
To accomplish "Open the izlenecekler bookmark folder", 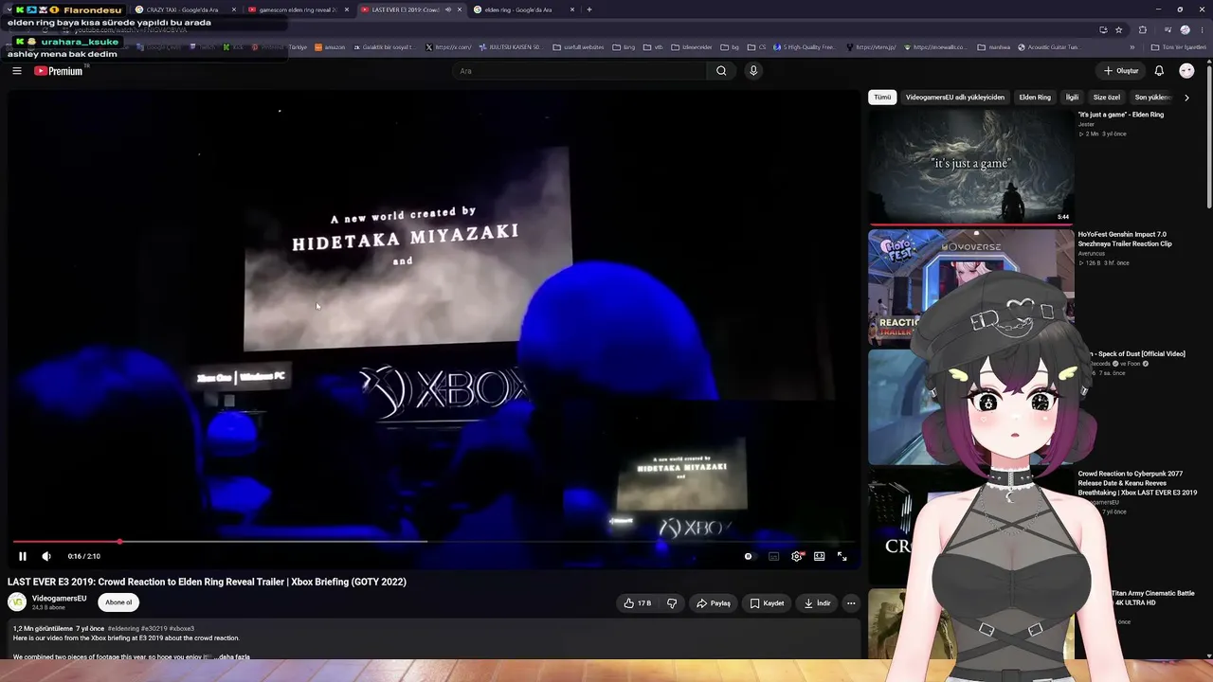I will click(x=693, y=47).
